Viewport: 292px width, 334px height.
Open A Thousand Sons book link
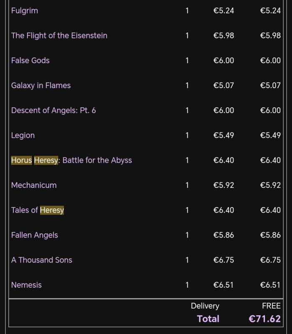pyautogui.click(x=42, y=260)
